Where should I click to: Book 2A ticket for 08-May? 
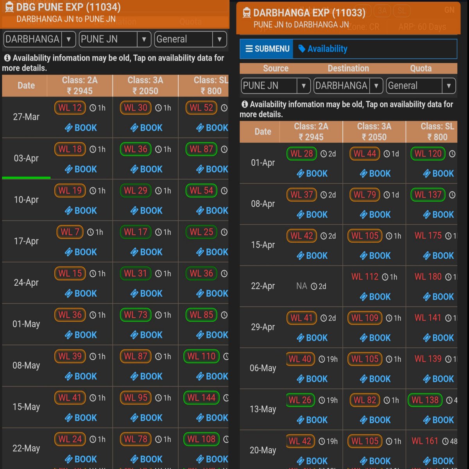coord(81,376)
